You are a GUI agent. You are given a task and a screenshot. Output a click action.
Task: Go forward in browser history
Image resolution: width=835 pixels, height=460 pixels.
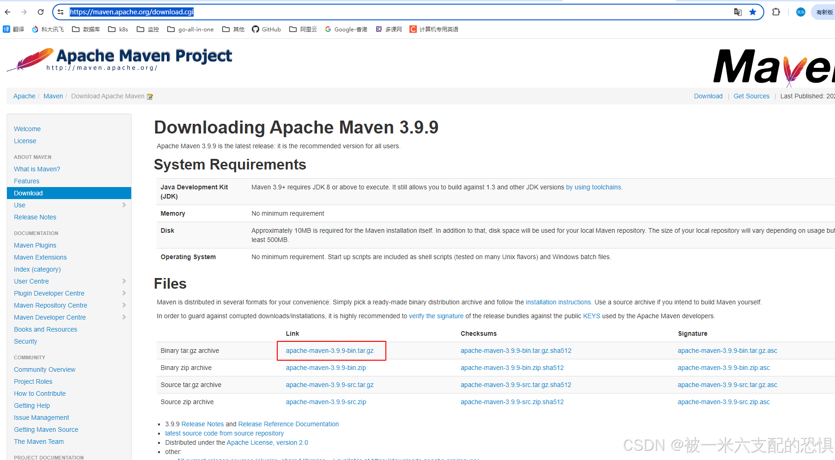[24, 12]
